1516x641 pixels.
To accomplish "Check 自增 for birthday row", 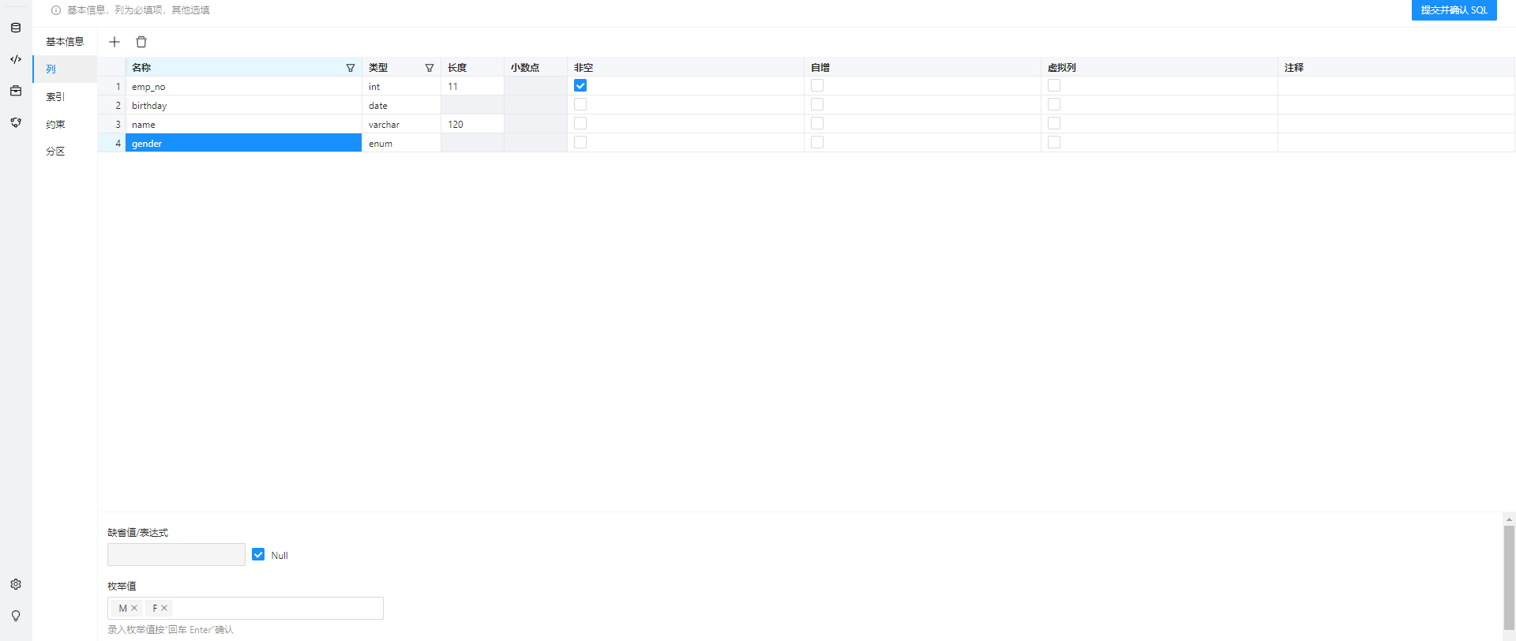I will coord(817,104).
